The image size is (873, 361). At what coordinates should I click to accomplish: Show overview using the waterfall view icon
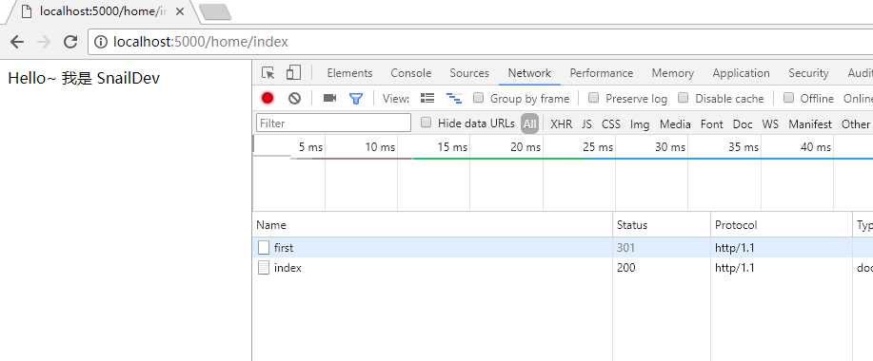[x=454, y=98]
